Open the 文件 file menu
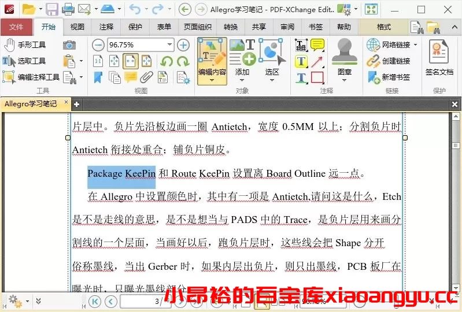This screenshot has height=312, width=462. (x=16, y=27)
